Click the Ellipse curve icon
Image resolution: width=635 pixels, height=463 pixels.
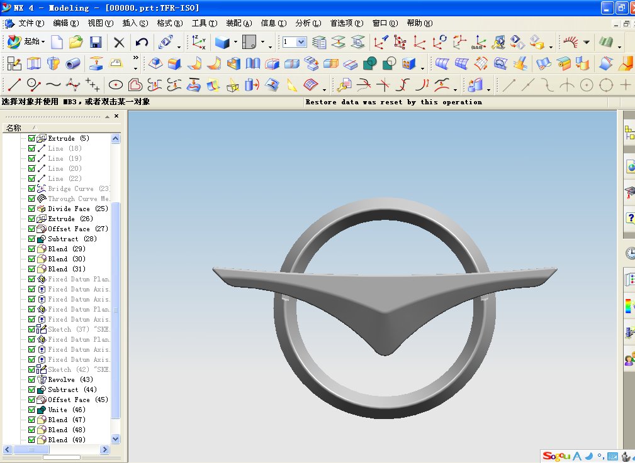point(116,85)
